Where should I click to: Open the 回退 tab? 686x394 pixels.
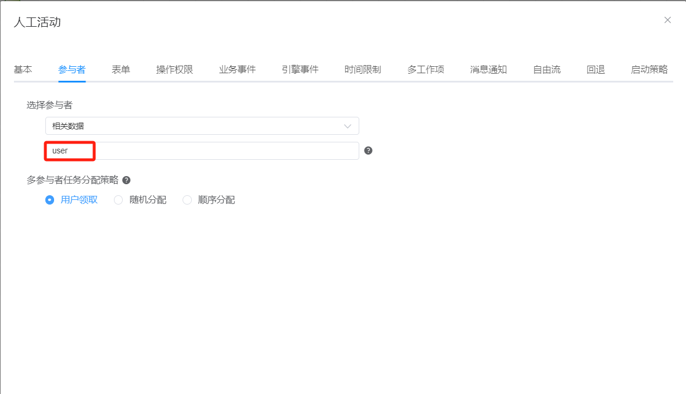[595, 69]
